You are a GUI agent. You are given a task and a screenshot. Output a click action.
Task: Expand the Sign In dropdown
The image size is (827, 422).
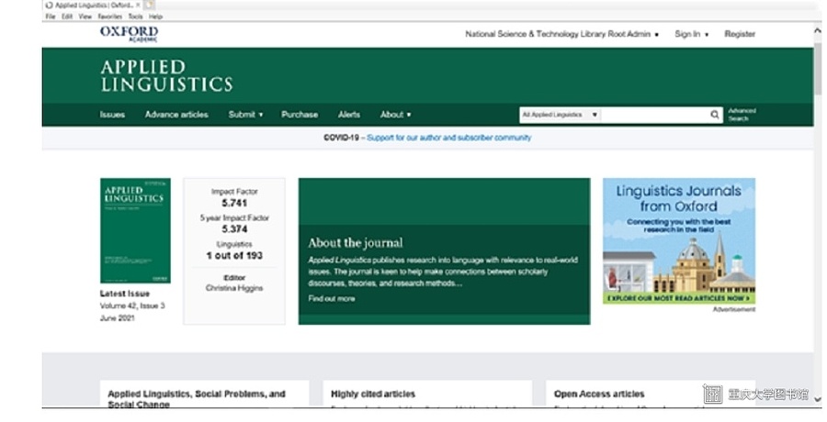pyautogui.click(x=691, y=34)
